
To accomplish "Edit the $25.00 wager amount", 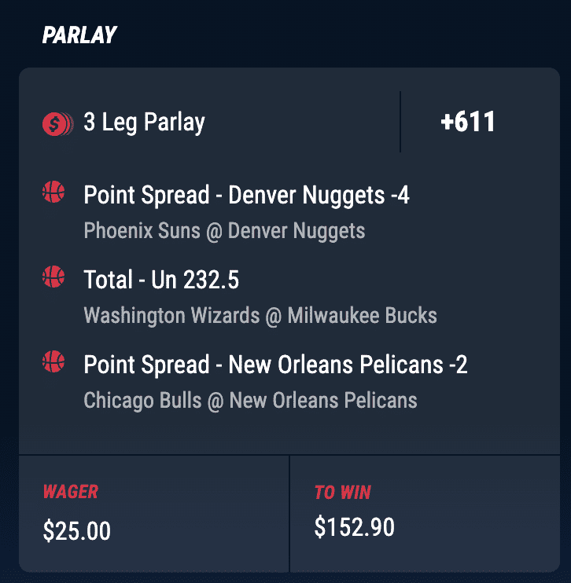I will pyautogui.click(x=76, y=530).
